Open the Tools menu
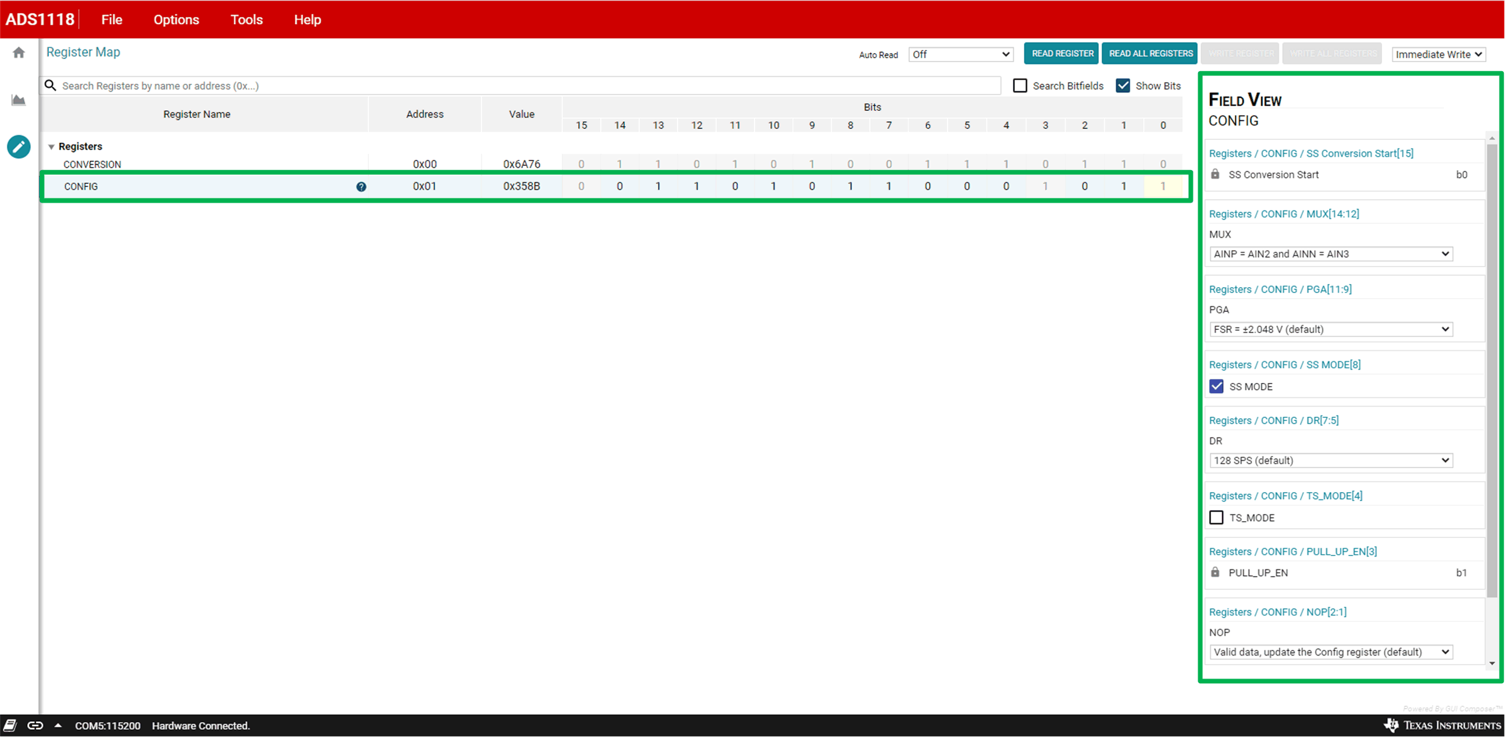 coord(247,20)
